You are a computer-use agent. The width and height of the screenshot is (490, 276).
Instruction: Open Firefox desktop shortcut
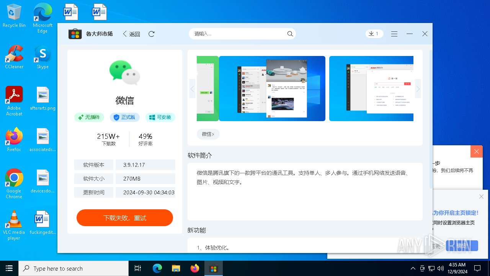click(14, 140)
